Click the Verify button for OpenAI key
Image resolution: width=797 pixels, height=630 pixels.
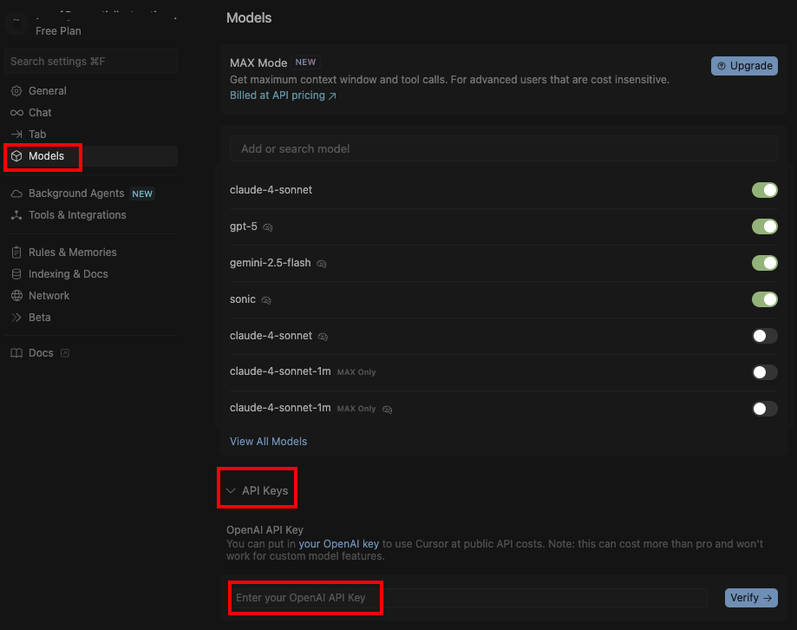tap(750, 598)
